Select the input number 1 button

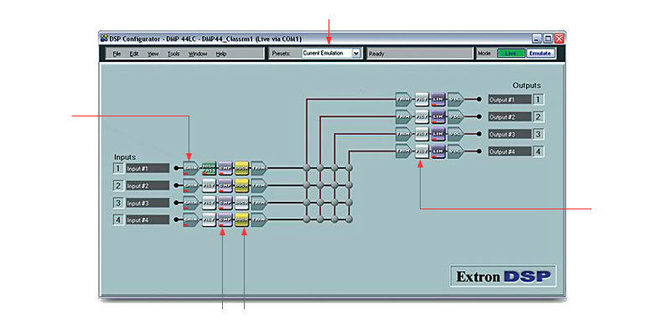(118, 168)
